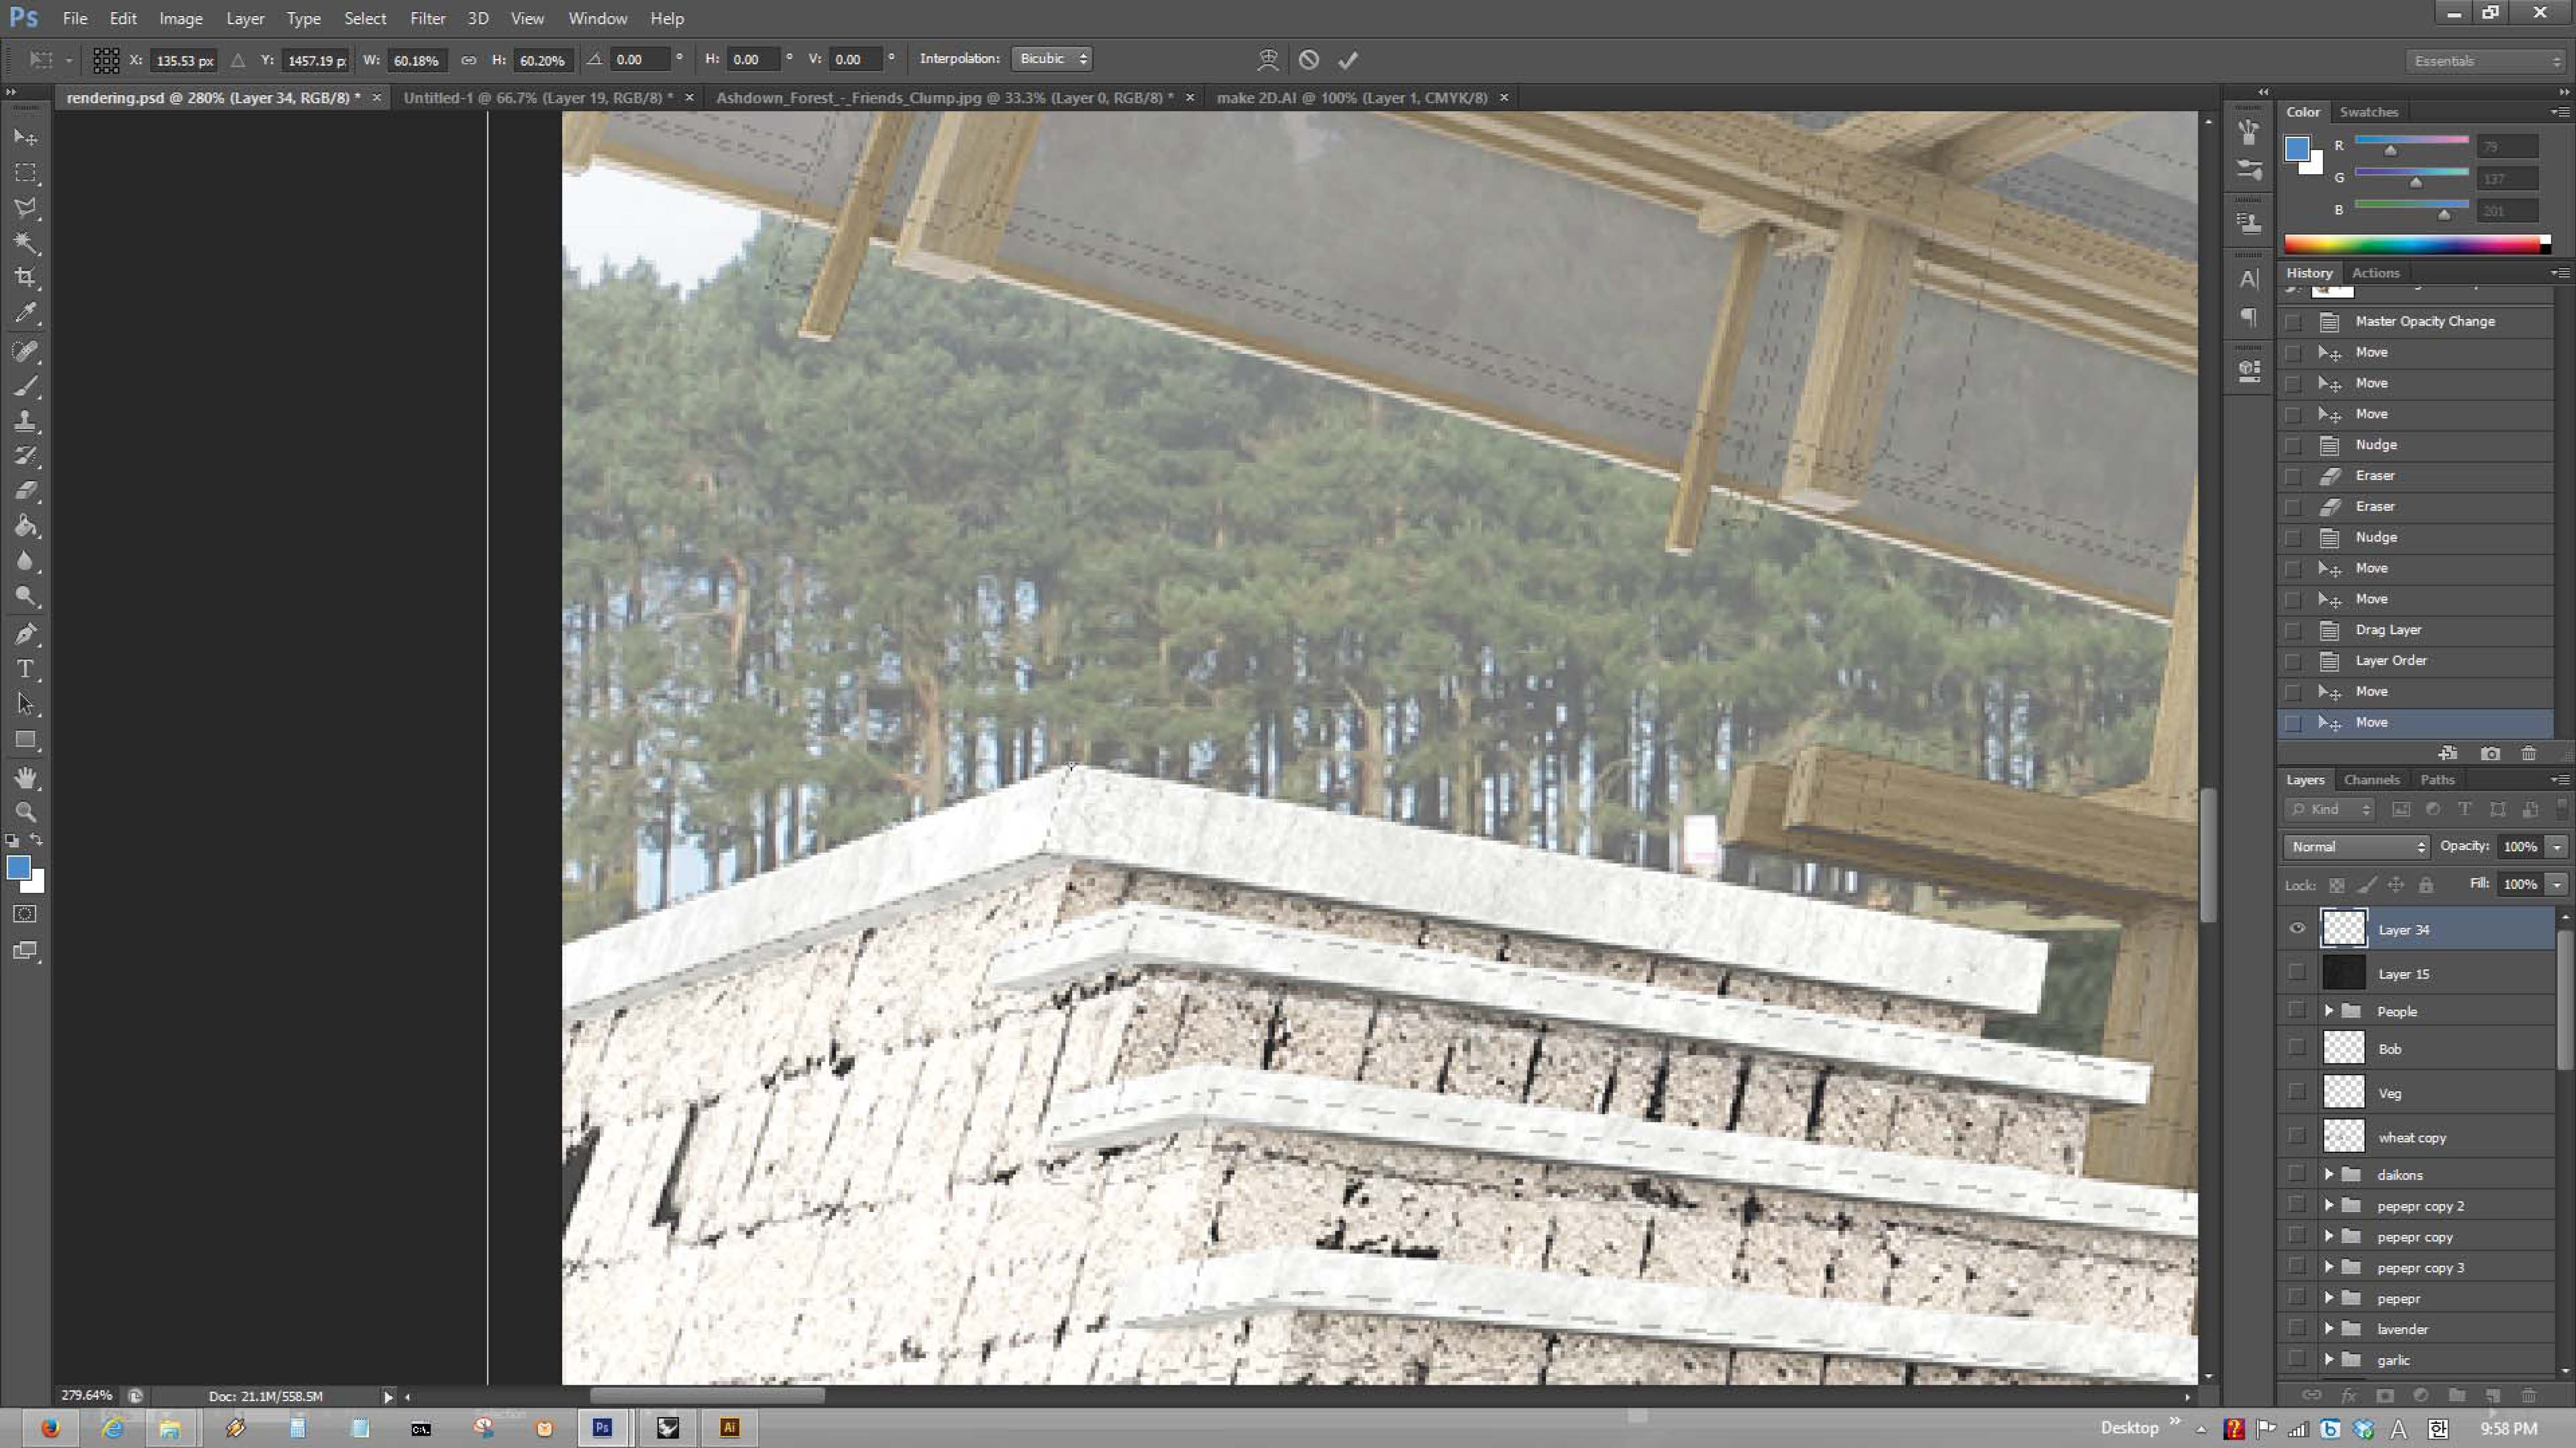This screenshot has width=2576, height=1448.
Task: Set history brush source for Master Opacity Change
Action: pos(2294,322)
